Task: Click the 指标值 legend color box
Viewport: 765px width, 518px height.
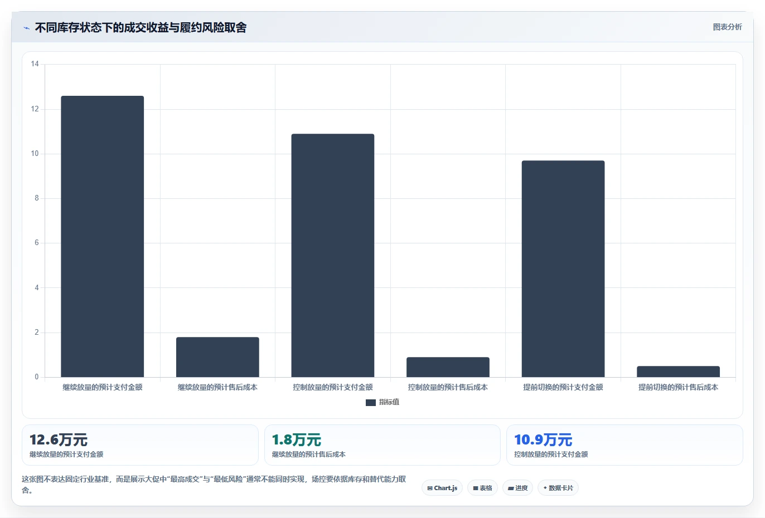Action: coord(371,402)
